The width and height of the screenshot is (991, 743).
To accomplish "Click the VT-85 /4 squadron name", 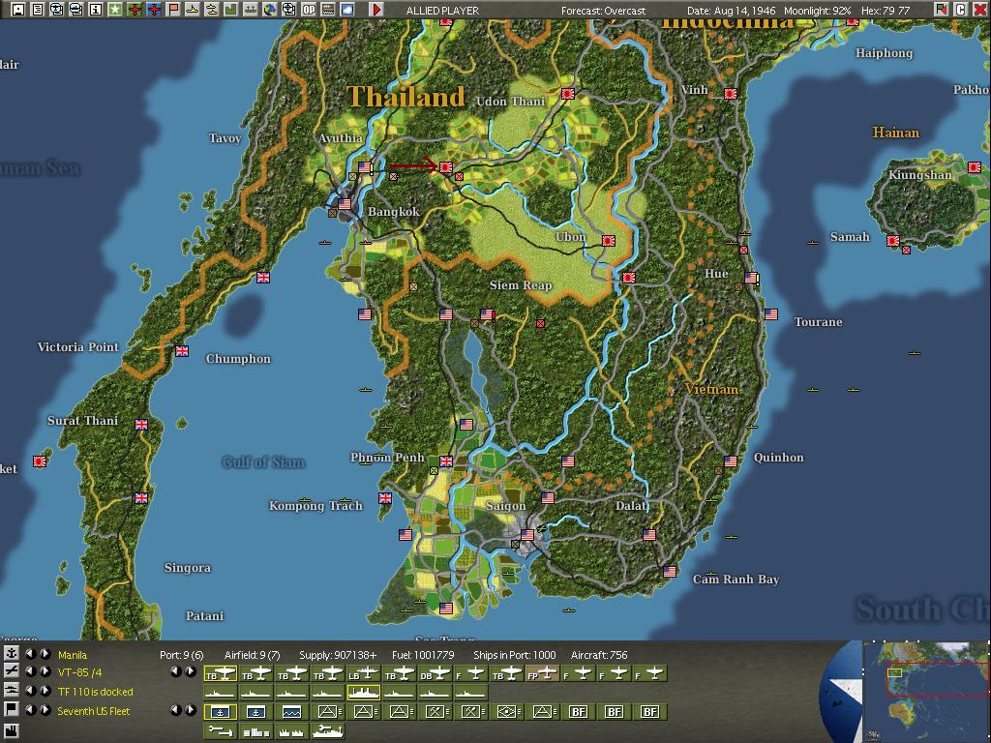I will 79,672.
